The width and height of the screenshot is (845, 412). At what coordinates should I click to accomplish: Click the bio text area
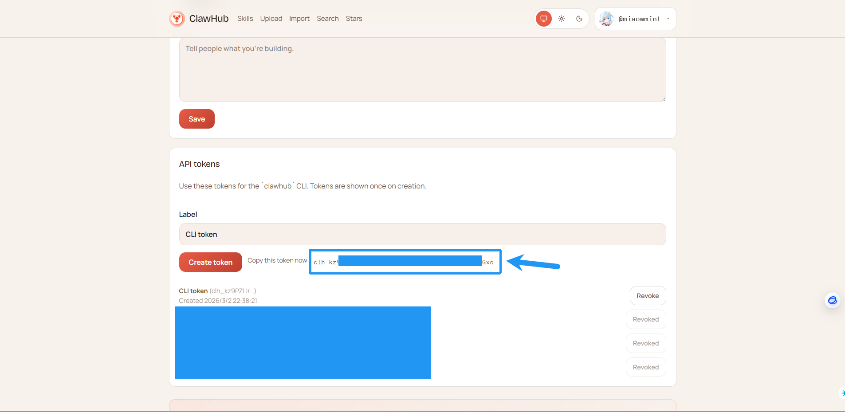[422, 70]
